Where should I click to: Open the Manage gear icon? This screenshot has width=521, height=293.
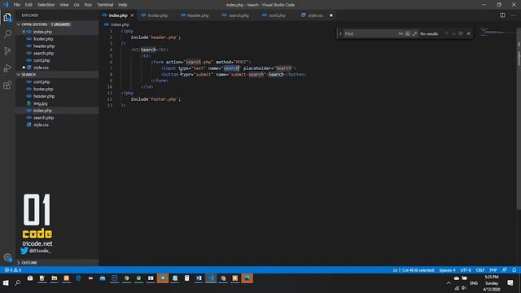click(x=7, y=257)
